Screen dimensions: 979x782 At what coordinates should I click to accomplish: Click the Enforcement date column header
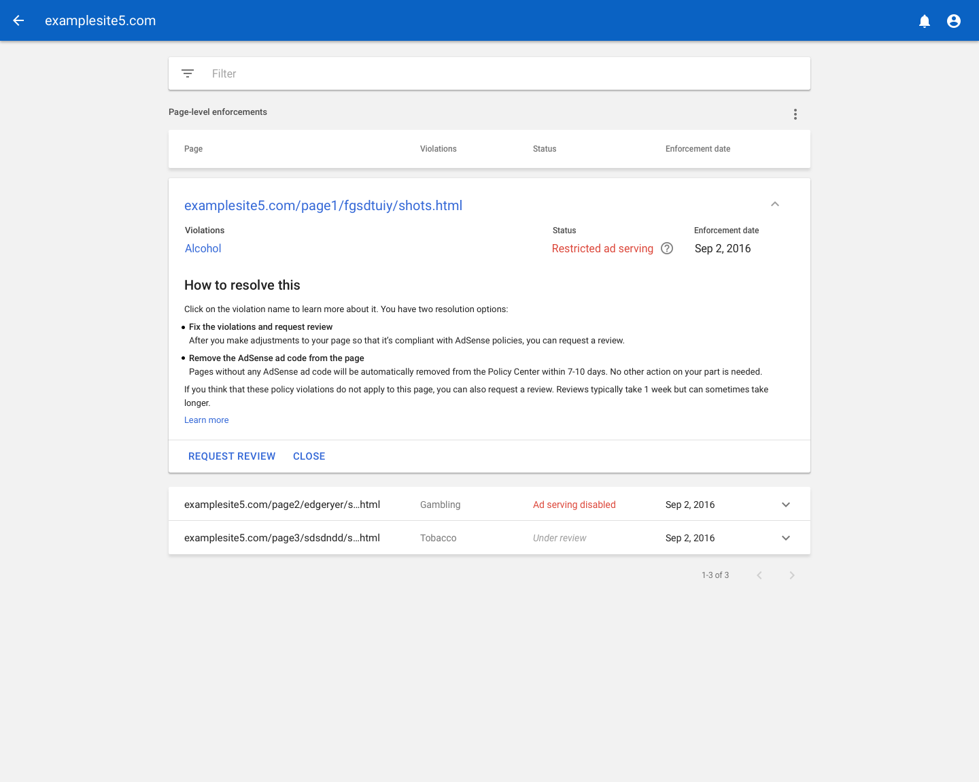pos(698,149)
